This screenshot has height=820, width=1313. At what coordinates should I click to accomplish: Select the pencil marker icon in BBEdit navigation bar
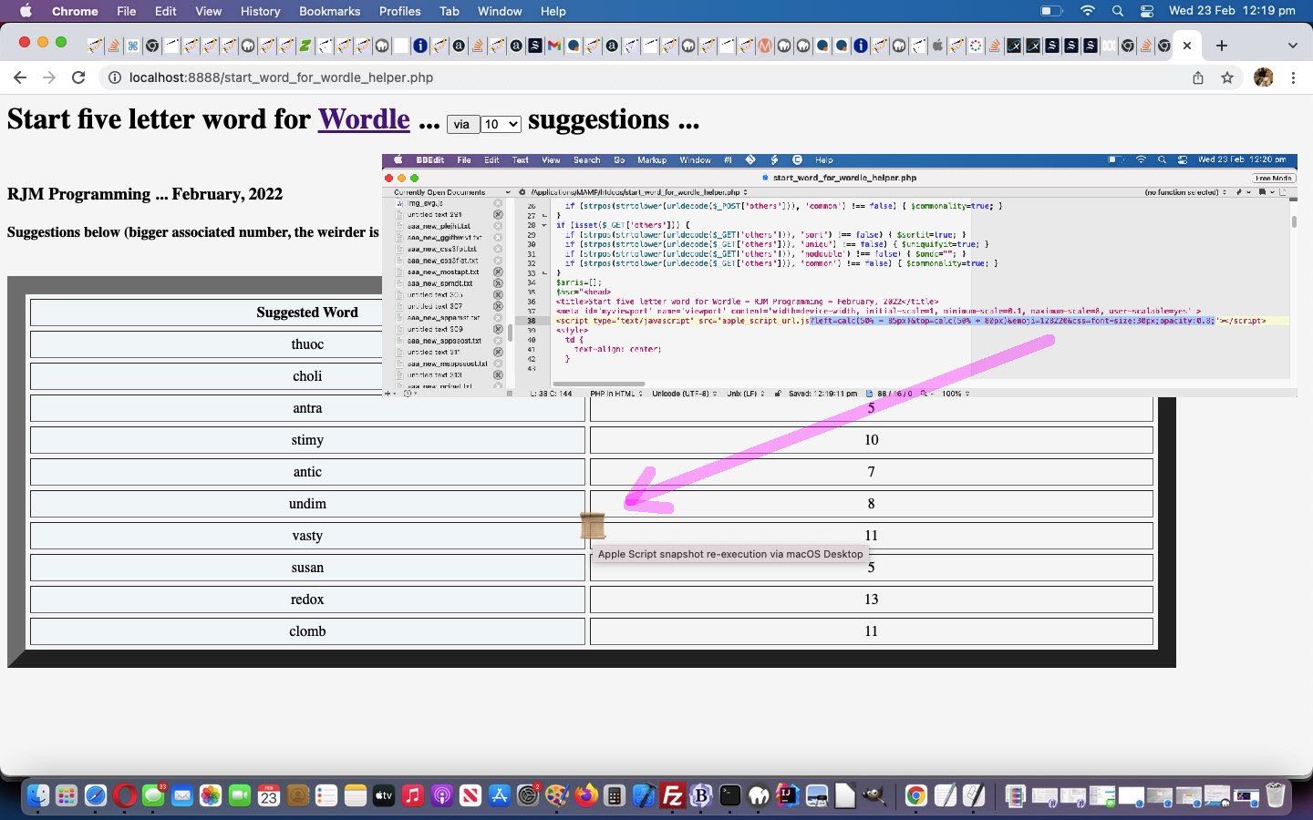coord(1239,192)
